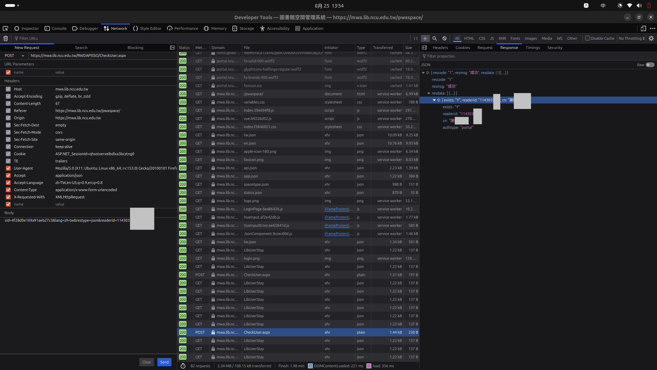Collapse the new request sidebar icon
This screenshot has width=657, height=370.
172,48
